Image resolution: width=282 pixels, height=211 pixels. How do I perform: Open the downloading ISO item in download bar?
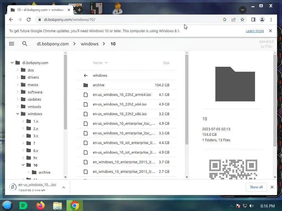pos(33,187)
